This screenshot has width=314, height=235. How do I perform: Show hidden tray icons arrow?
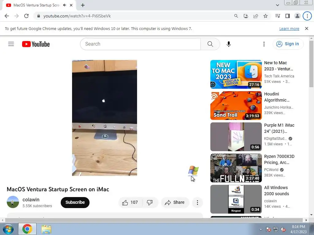tap(261, 229)
